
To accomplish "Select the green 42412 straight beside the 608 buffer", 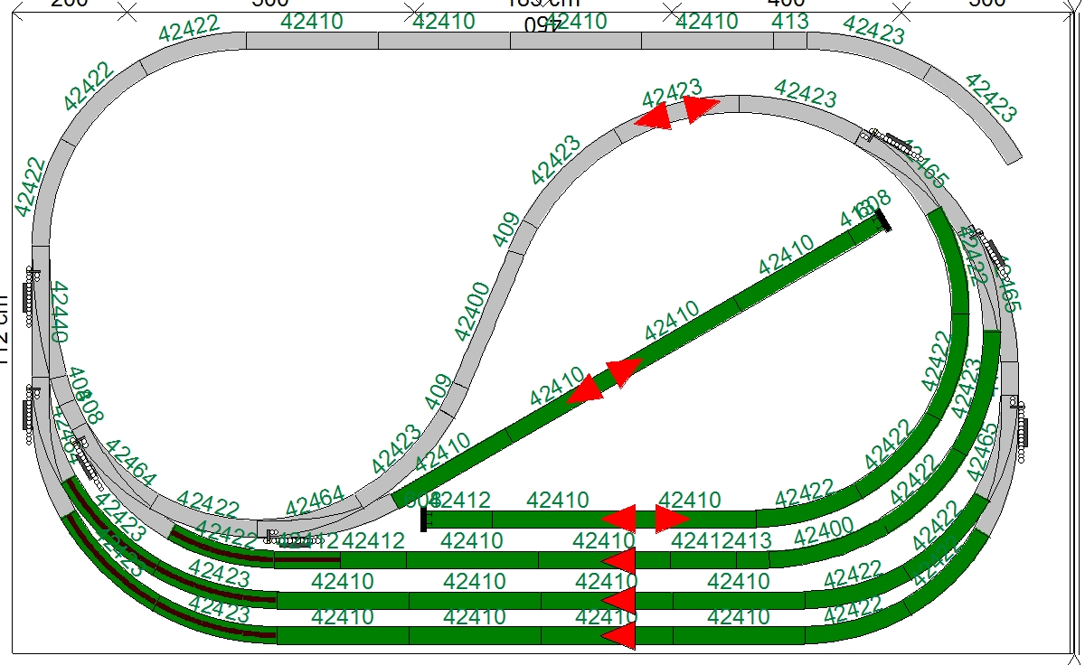I will 459,519.
